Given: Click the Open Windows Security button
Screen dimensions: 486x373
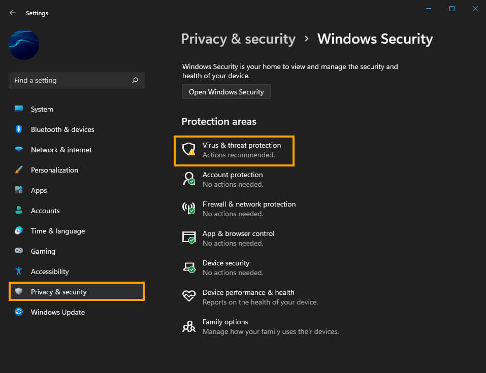Looking at the screenshot, I should coord(226,92).
